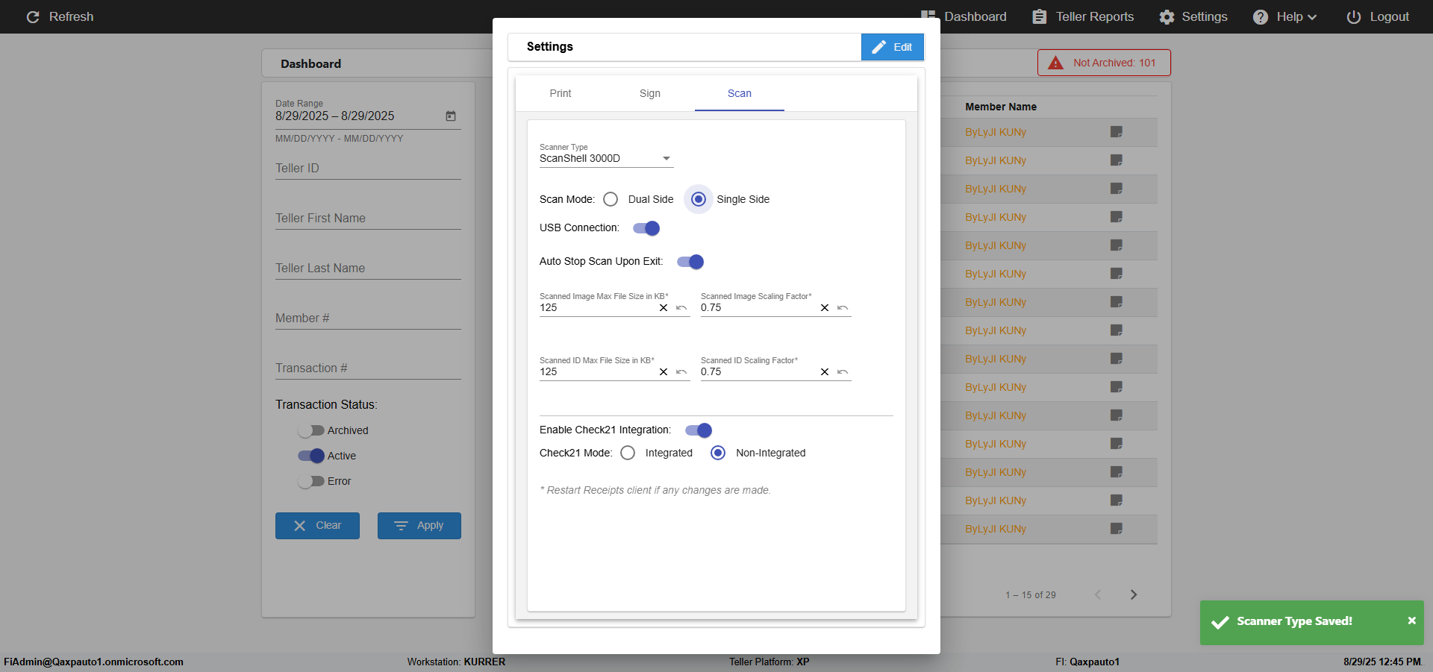Image resolution: width=1433 pixels, height=672 pixels.
Task: Toggle Enable Check21 Integration switch
Action: [x=699, y=430]
